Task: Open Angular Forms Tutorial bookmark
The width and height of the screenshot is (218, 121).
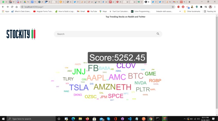Action: 43,11
